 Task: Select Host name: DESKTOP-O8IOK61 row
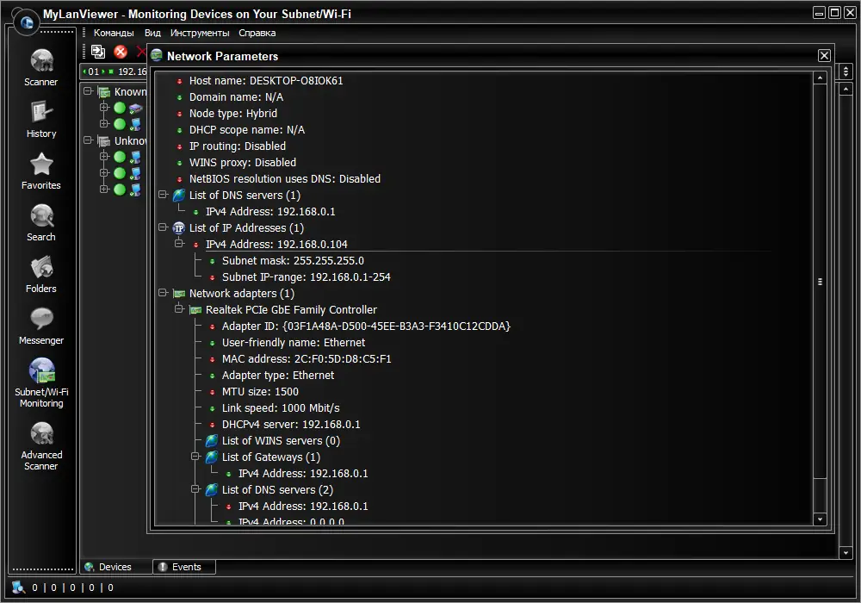pyautogui.click(x=266, y=81)
